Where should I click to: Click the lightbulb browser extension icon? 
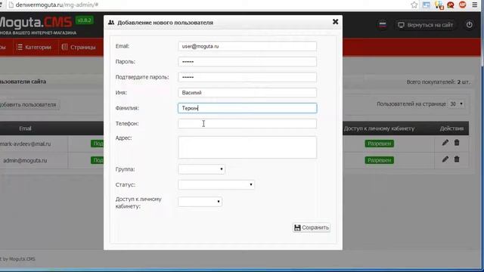(439, 5)
